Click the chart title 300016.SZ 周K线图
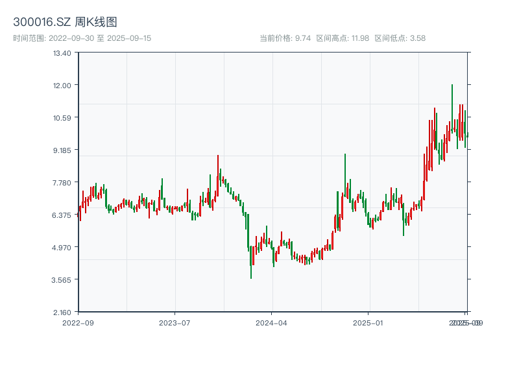The image size is (519, 389). point(65,22)
